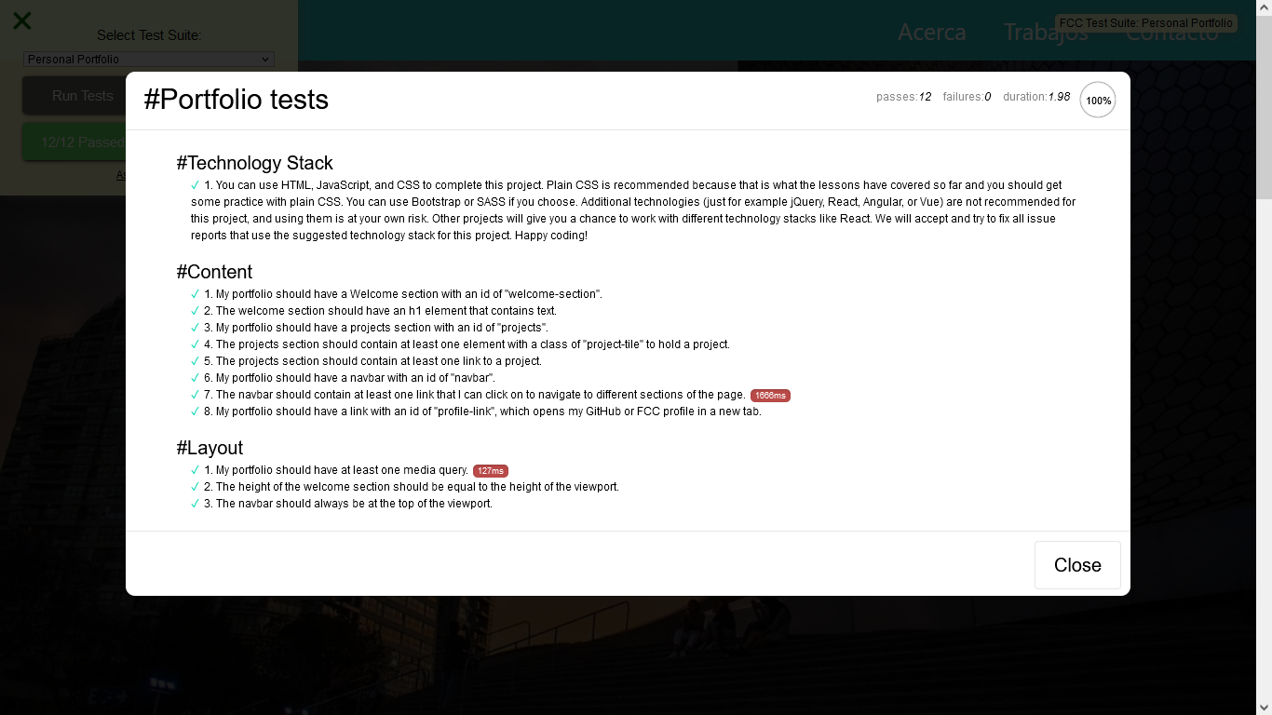Click the #Technology Stack heading

pos(254,163)
